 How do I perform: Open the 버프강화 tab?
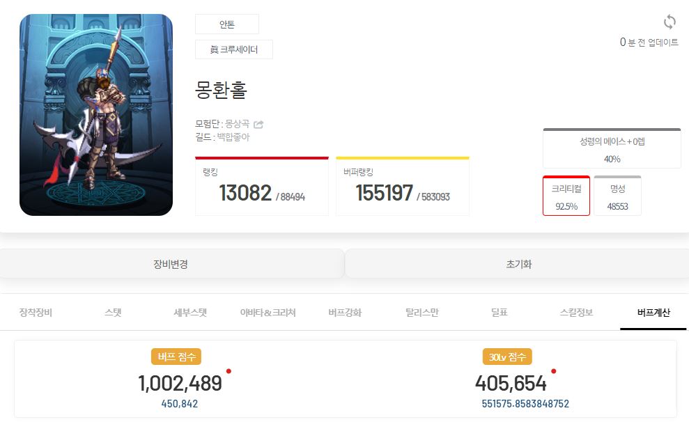point(345,313)
